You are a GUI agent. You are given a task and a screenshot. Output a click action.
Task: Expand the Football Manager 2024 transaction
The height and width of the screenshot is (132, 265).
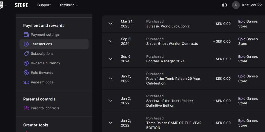110,59
